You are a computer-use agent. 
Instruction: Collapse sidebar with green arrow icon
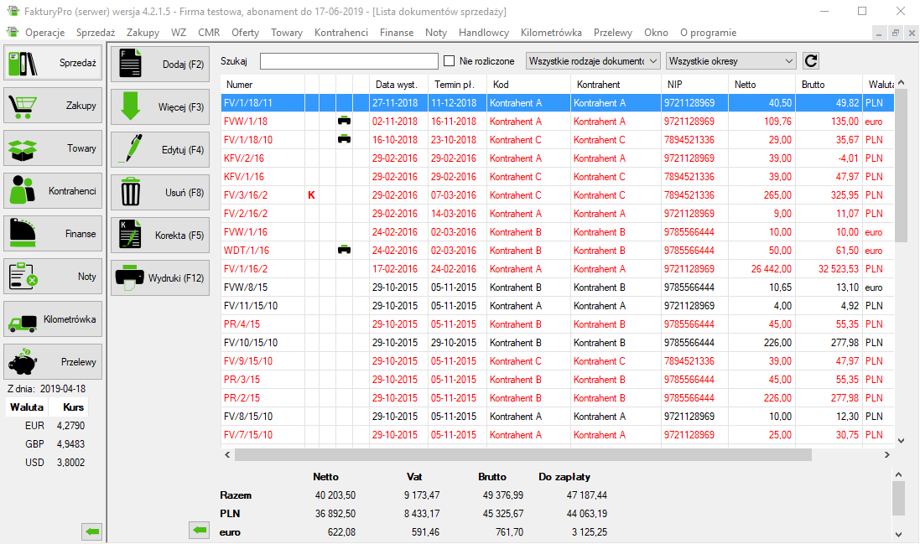(92, 531)
